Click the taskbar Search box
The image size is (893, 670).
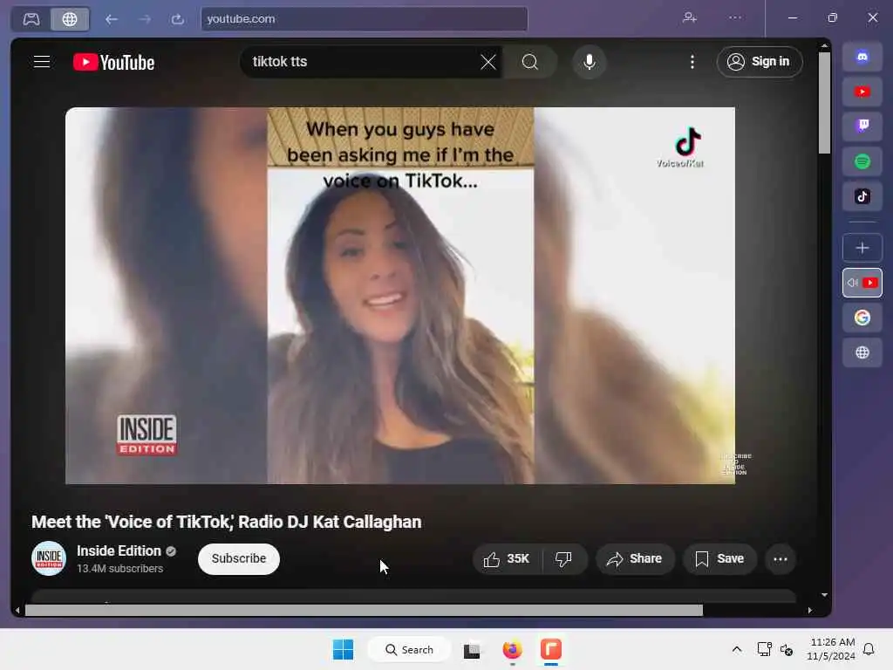(x=410, y=649)
